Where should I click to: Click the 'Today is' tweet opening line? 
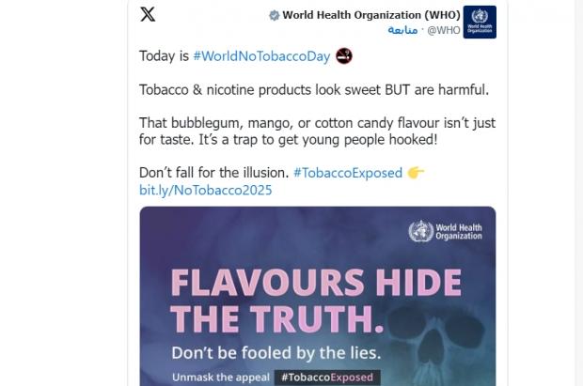coord(164,56)
